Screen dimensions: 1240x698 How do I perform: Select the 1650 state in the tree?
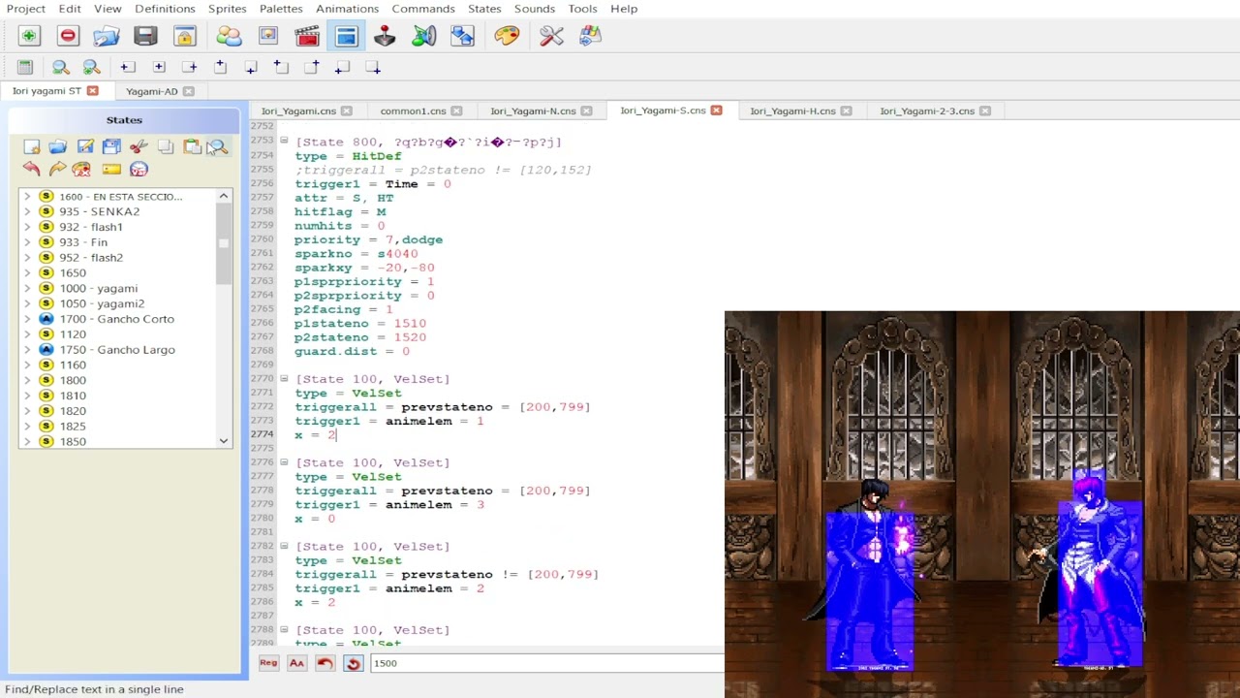click(x=73, y=272)
